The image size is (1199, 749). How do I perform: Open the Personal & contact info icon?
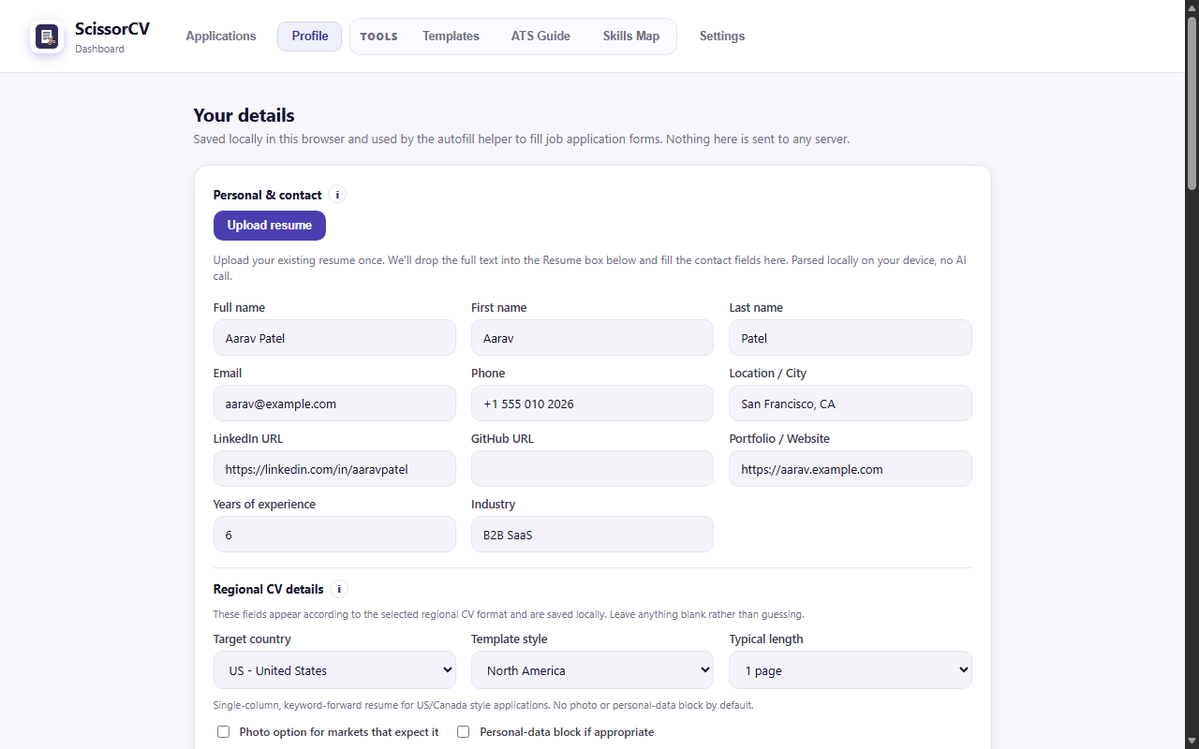coord(338,195)
